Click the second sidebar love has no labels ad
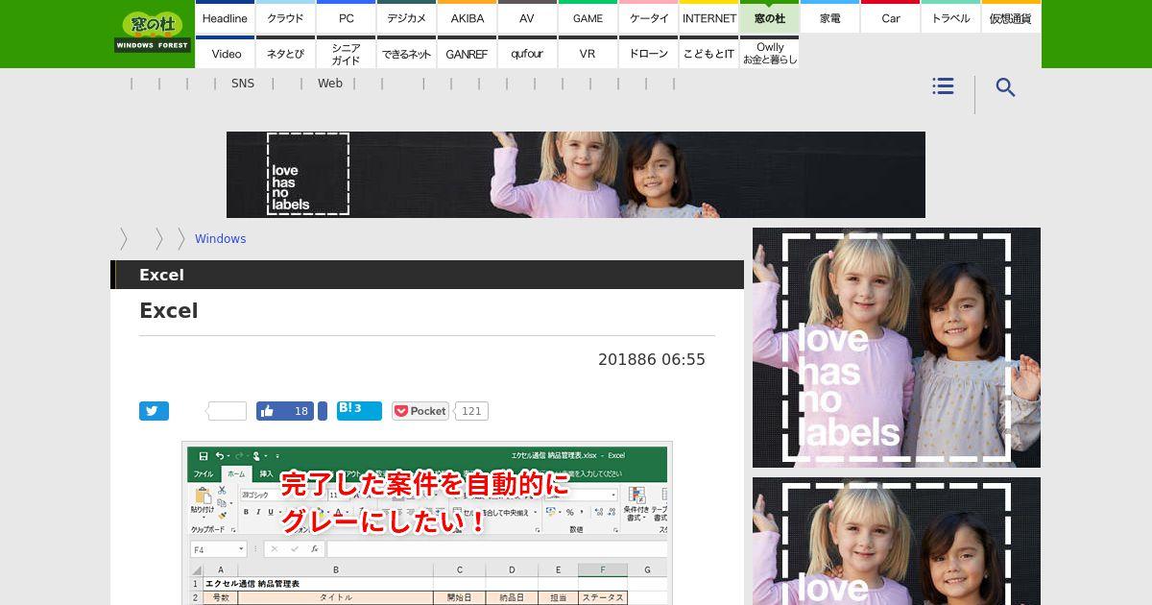Viewport: 1152px width, 605px height. [x=897, y=541]
